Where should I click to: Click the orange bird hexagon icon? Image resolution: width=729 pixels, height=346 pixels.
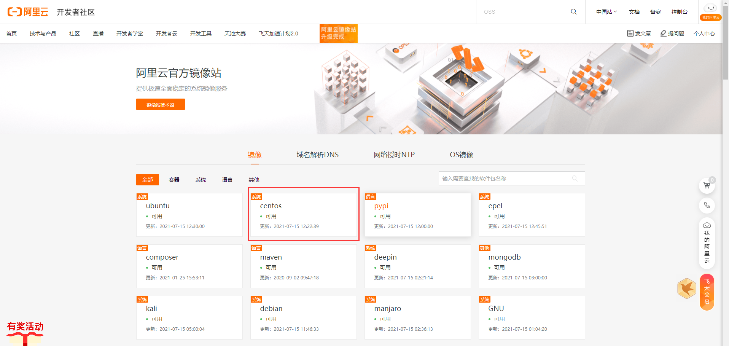click(687, 288)
